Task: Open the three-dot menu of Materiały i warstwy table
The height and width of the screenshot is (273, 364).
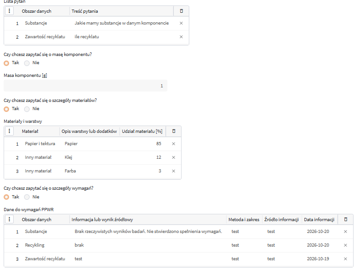Action: click(x=9, y=131)
